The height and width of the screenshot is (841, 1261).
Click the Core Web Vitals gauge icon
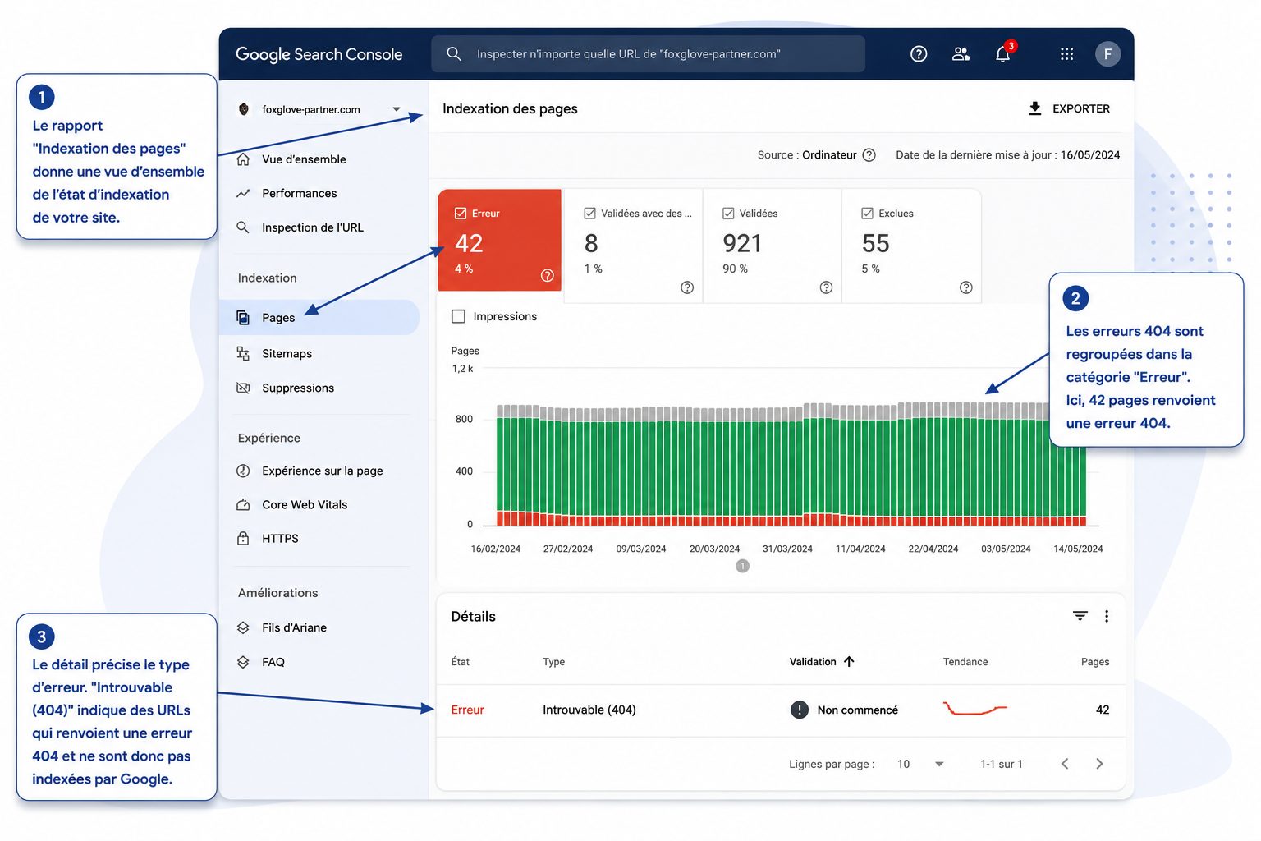[243, 505]
